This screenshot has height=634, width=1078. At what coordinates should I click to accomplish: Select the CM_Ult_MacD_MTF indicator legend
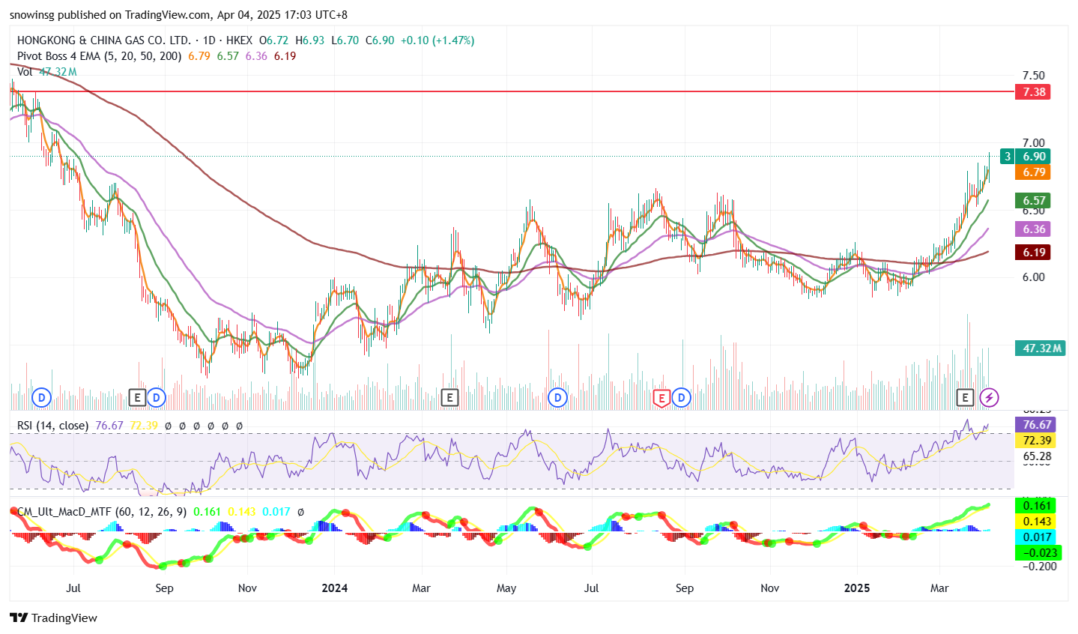[x=102, y=512]
